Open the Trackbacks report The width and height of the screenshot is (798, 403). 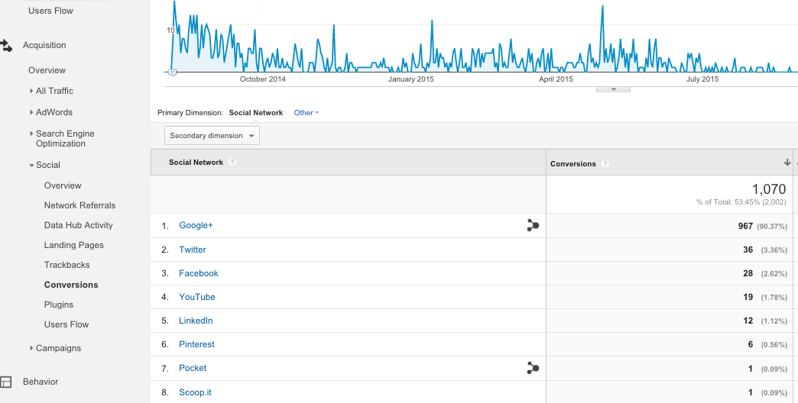coord(66,265)
